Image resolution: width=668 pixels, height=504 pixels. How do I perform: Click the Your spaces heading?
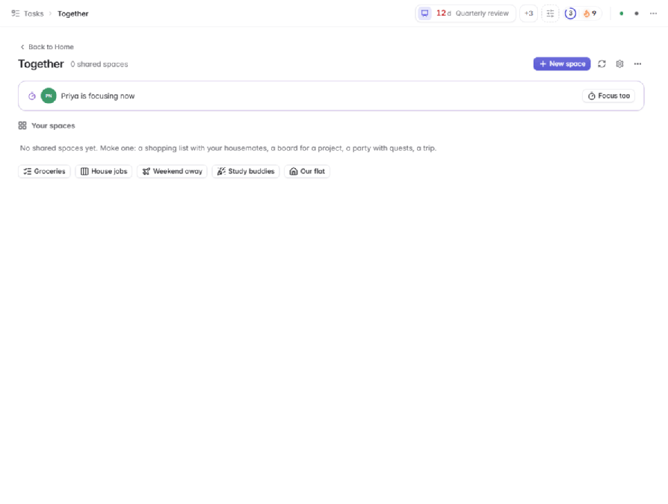(53, 125)
